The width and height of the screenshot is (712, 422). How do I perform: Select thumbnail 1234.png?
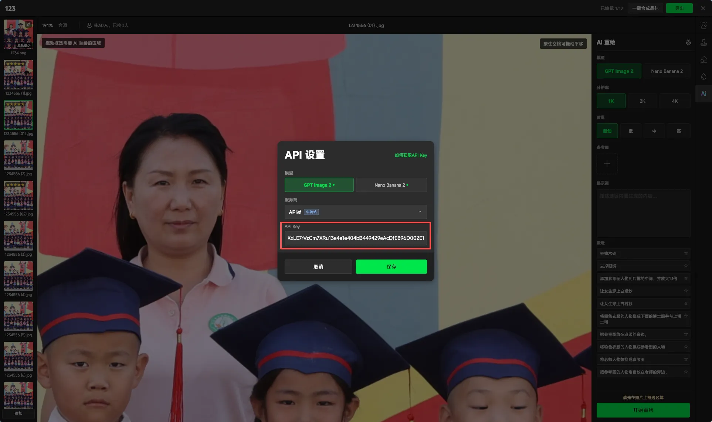point(18,34)
